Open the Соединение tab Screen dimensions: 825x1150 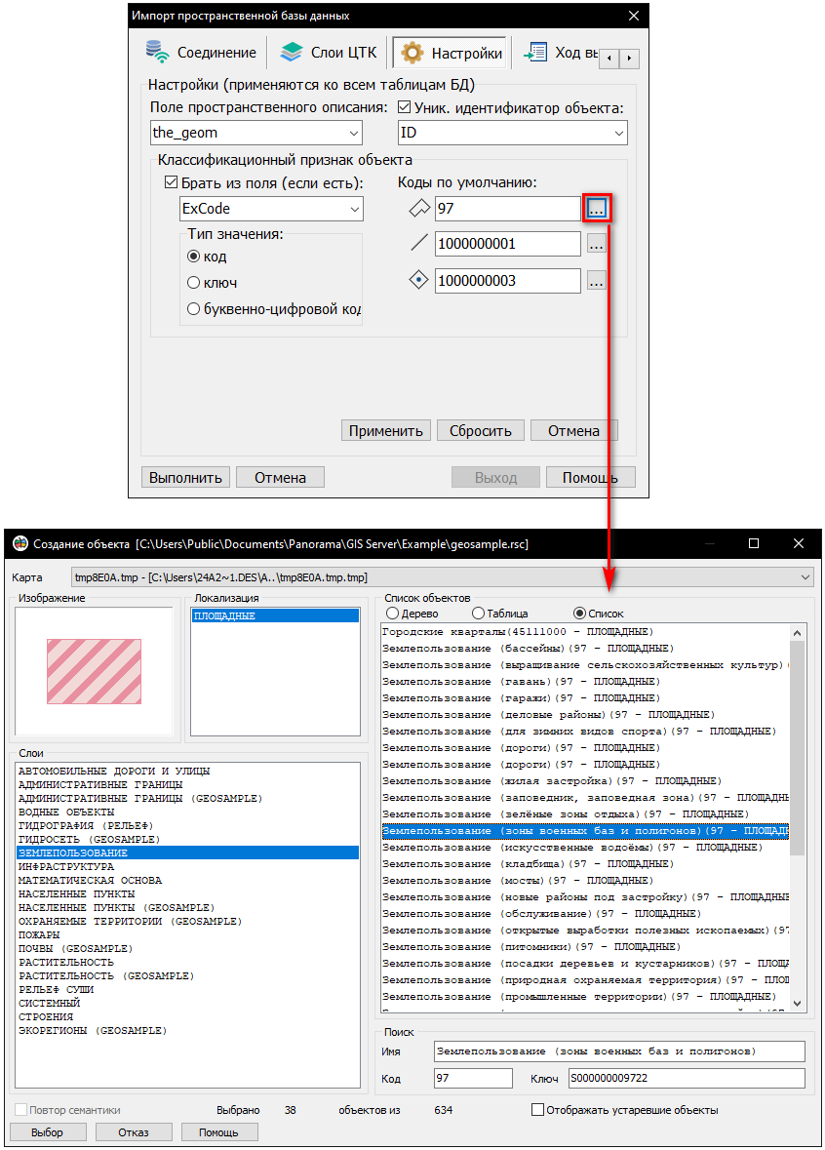coord(203,53)
